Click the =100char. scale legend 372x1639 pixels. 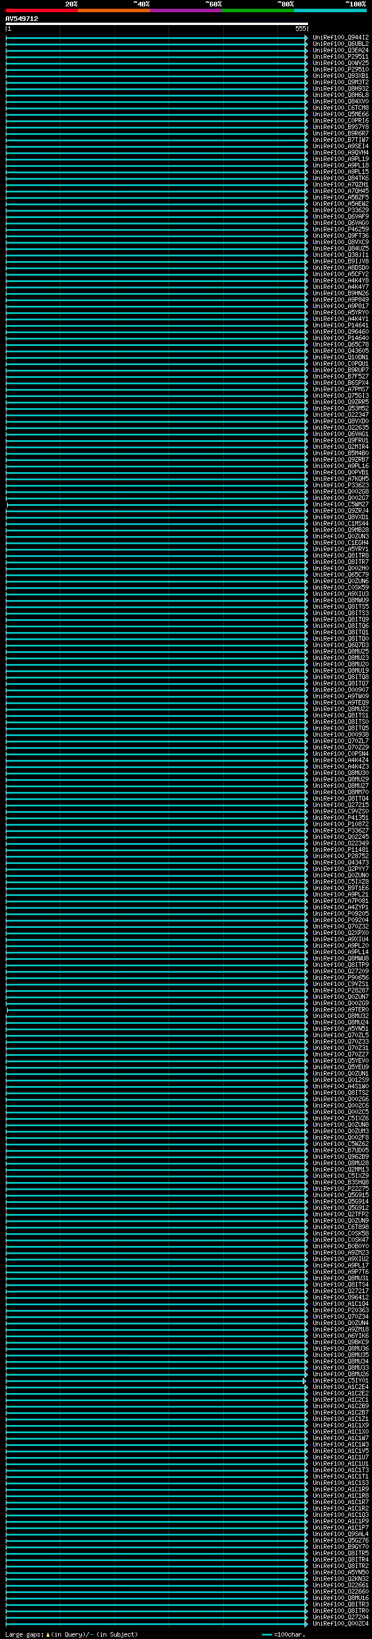point(284,1634)
